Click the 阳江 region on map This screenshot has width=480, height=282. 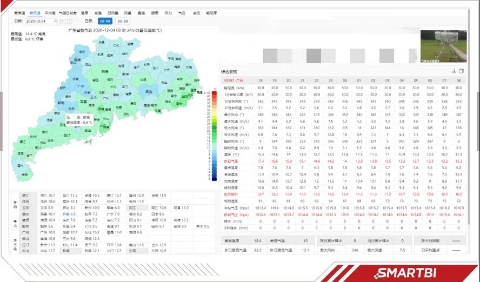[68, 135]
